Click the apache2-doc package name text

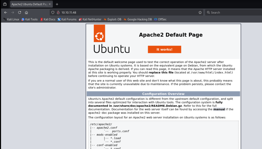point(97,113)
